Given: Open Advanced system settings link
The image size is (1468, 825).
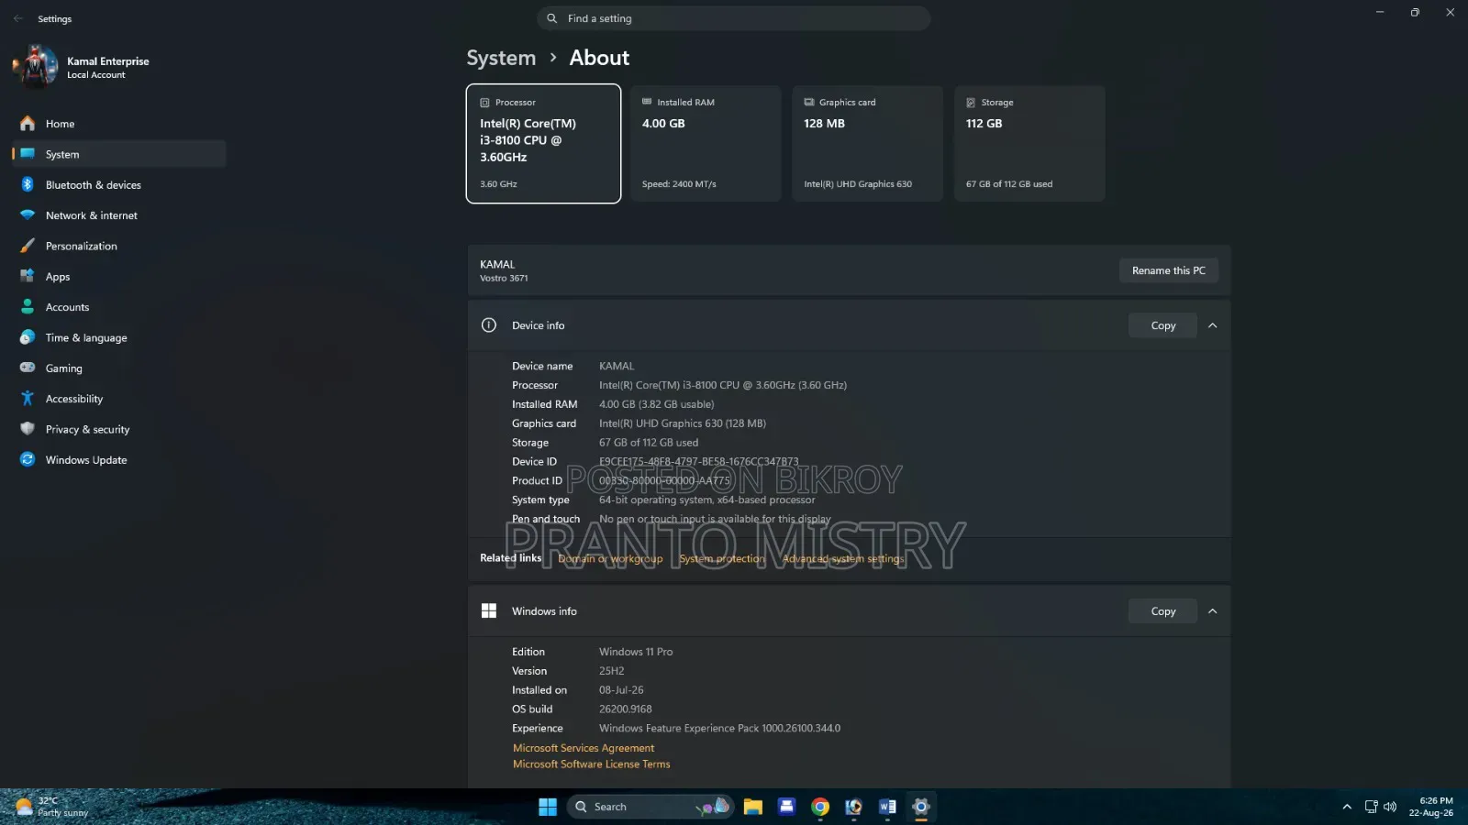Looking at the screenshot, I should pyautogui.click(x=843, y=558).
